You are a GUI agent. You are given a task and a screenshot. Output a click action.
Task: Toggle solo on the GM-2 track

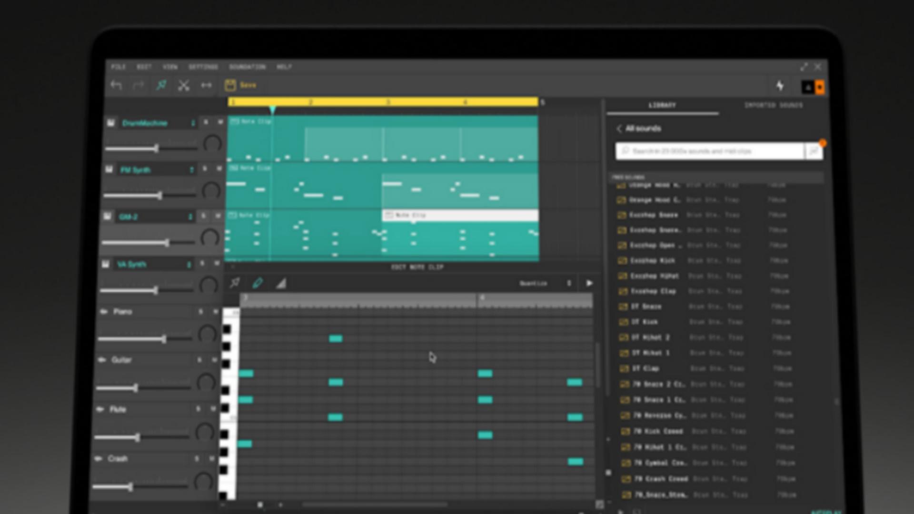coord(203,216)
